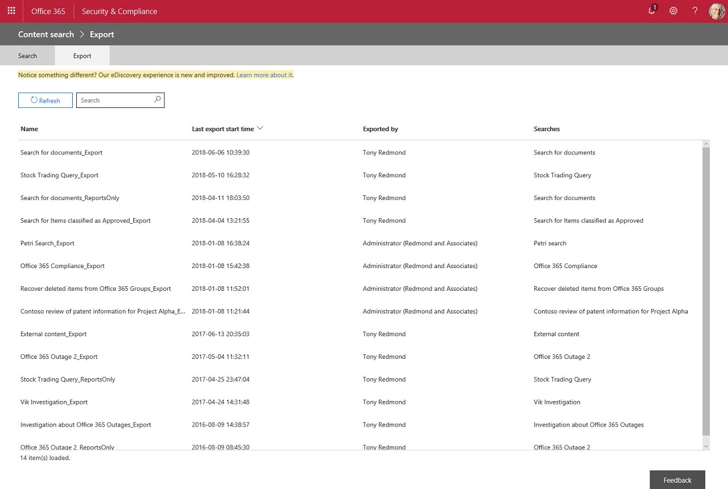Image resolution: width=728 pixels, height=489 pixels.
Task: Open the Office 365 app launcher waffle
Action: coord(11,11)
